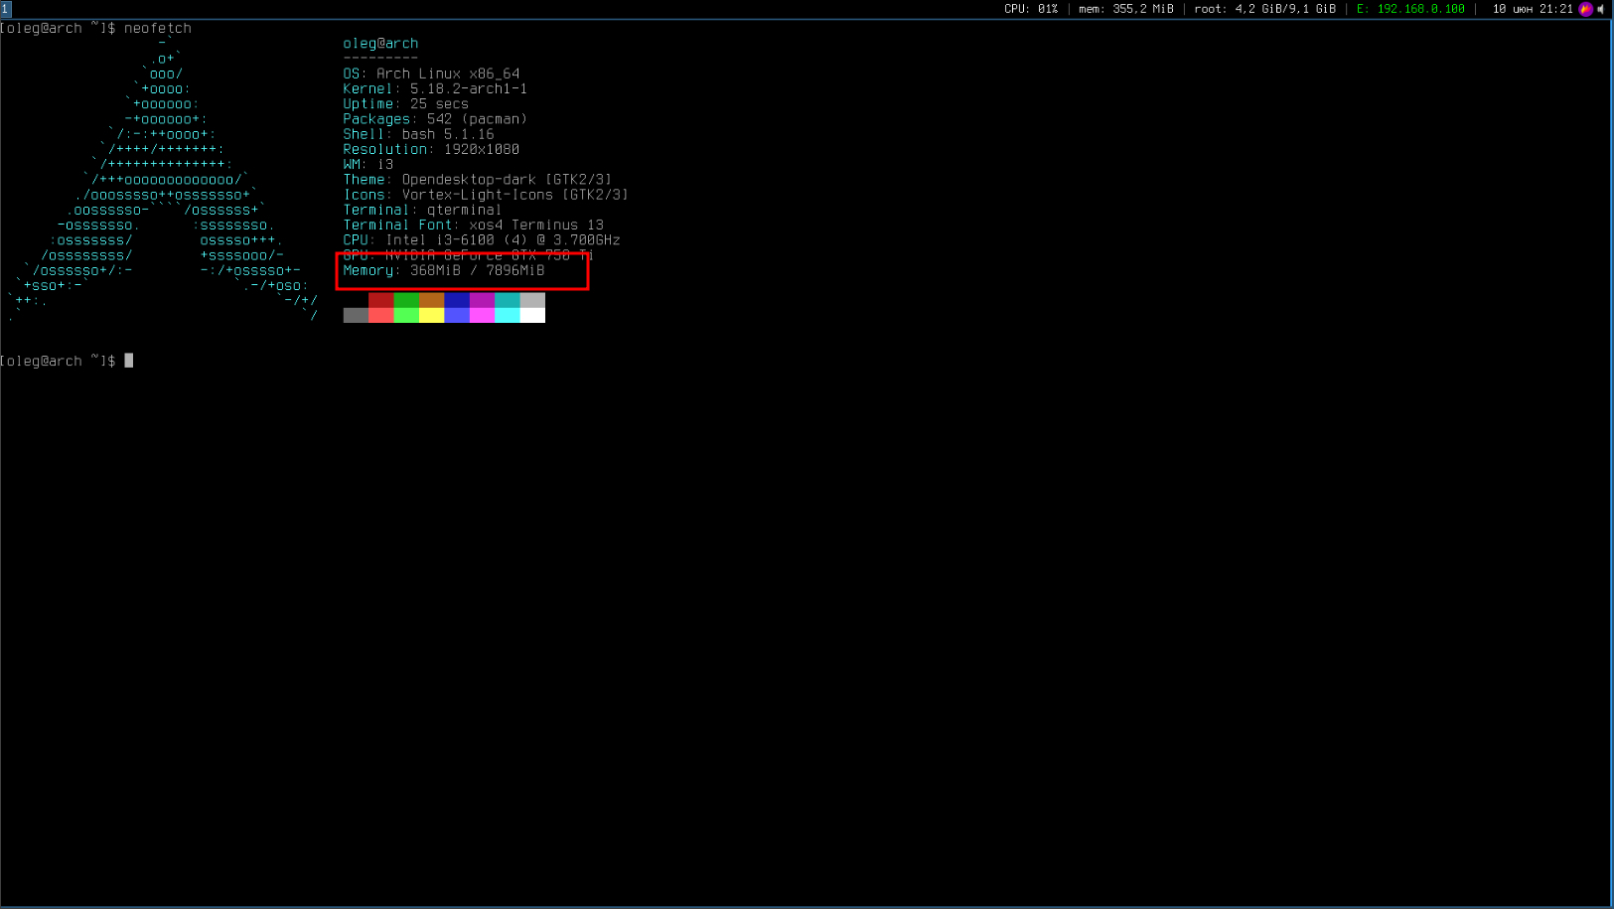Click the dark green color block
The height and width of the screenshot is (909, 1614).
tap(406, 300)
